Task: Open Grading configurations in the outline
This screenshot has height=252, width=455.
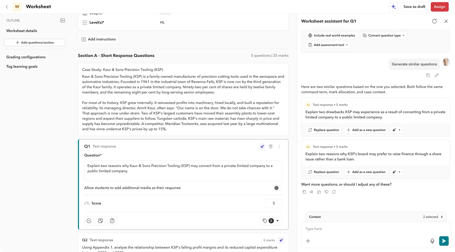Action: pyautogui.click(x=26, y=57)
